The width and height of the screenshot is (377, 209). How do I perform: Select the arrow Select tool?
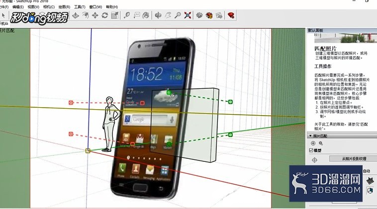3,15
